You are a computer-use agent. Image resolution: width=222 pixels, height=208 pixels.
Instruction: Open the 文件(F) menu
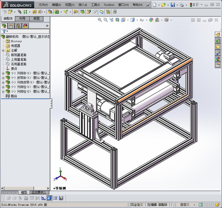click(x=43, y=5)
